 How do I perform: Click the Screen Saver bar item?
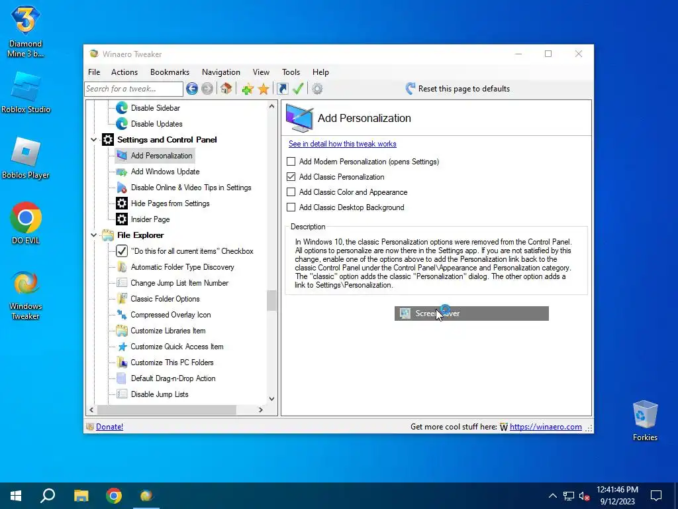pos(471,313)
